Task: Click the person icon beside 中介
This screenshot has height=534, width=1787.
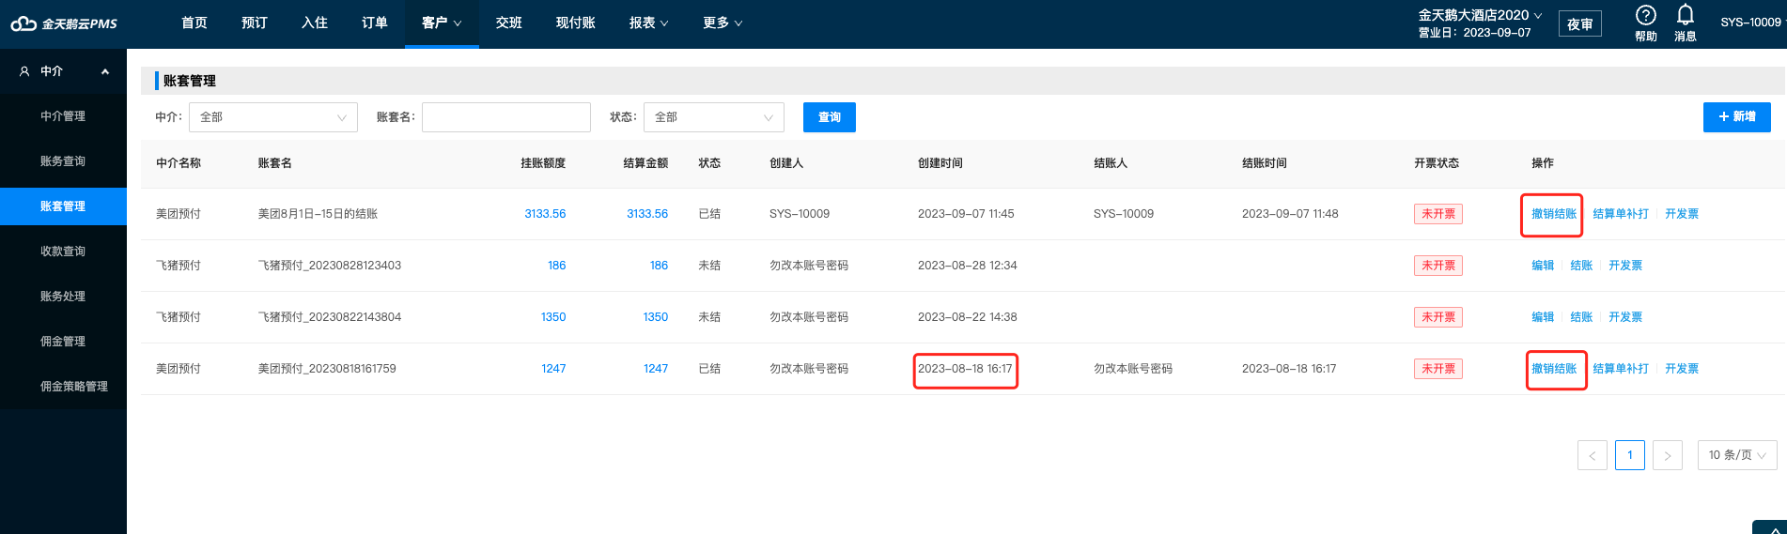Action: tap(24, 71)
